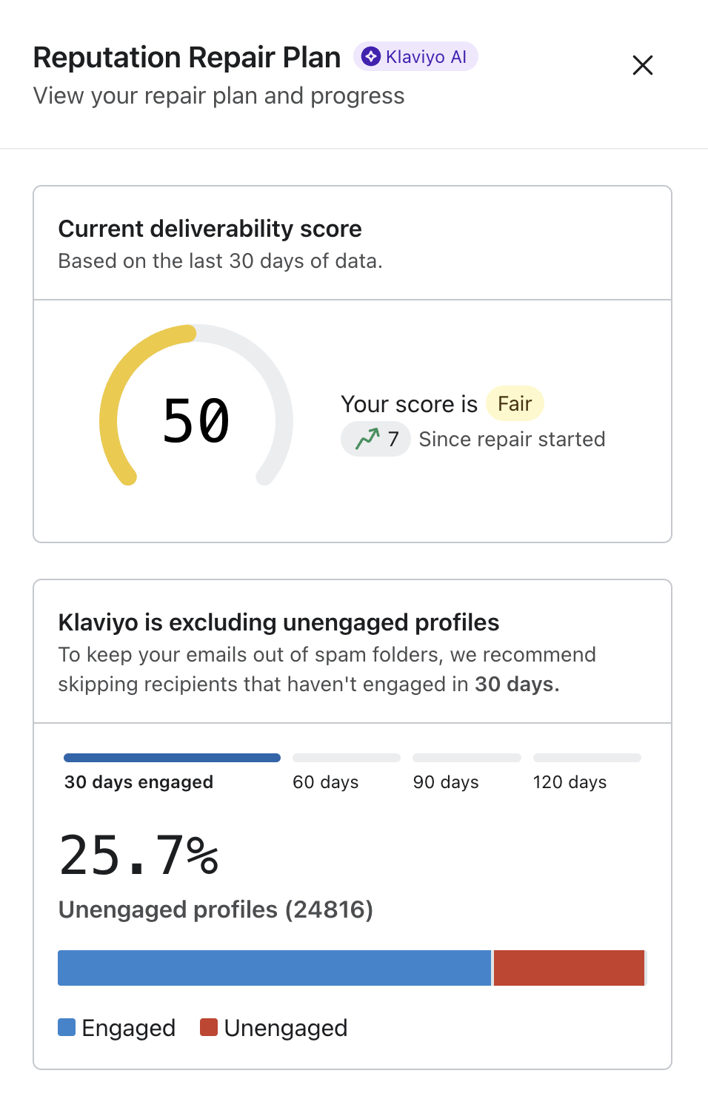Click the blue Engaged legend swatch
708x1113 pixels.
(x=67, y=1027)
